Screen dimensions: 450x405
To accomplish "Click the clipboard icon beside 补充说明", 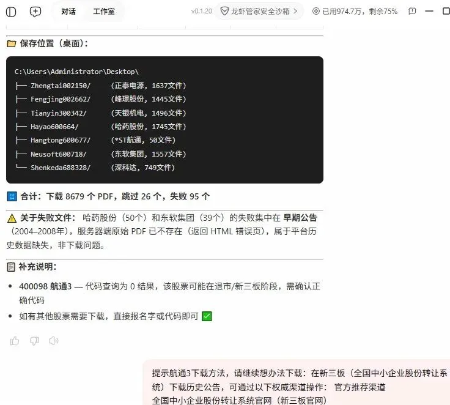I will (x=11, y=267).
